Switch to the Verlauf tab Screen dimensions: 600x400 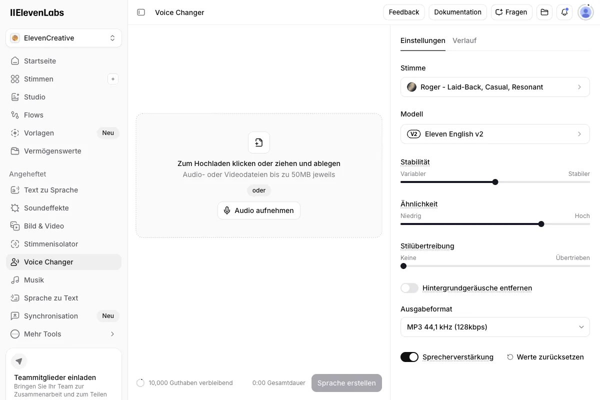point(464,40)
